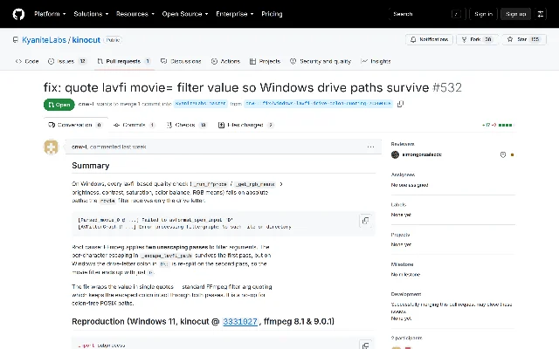Open the Insights tab
Viewport: 559px width, 349px height.
(x=376, y=61)
